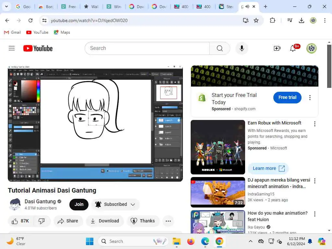
Task: Open the media control icon in Chrome toolbar
Action: [x=290, y=20]
